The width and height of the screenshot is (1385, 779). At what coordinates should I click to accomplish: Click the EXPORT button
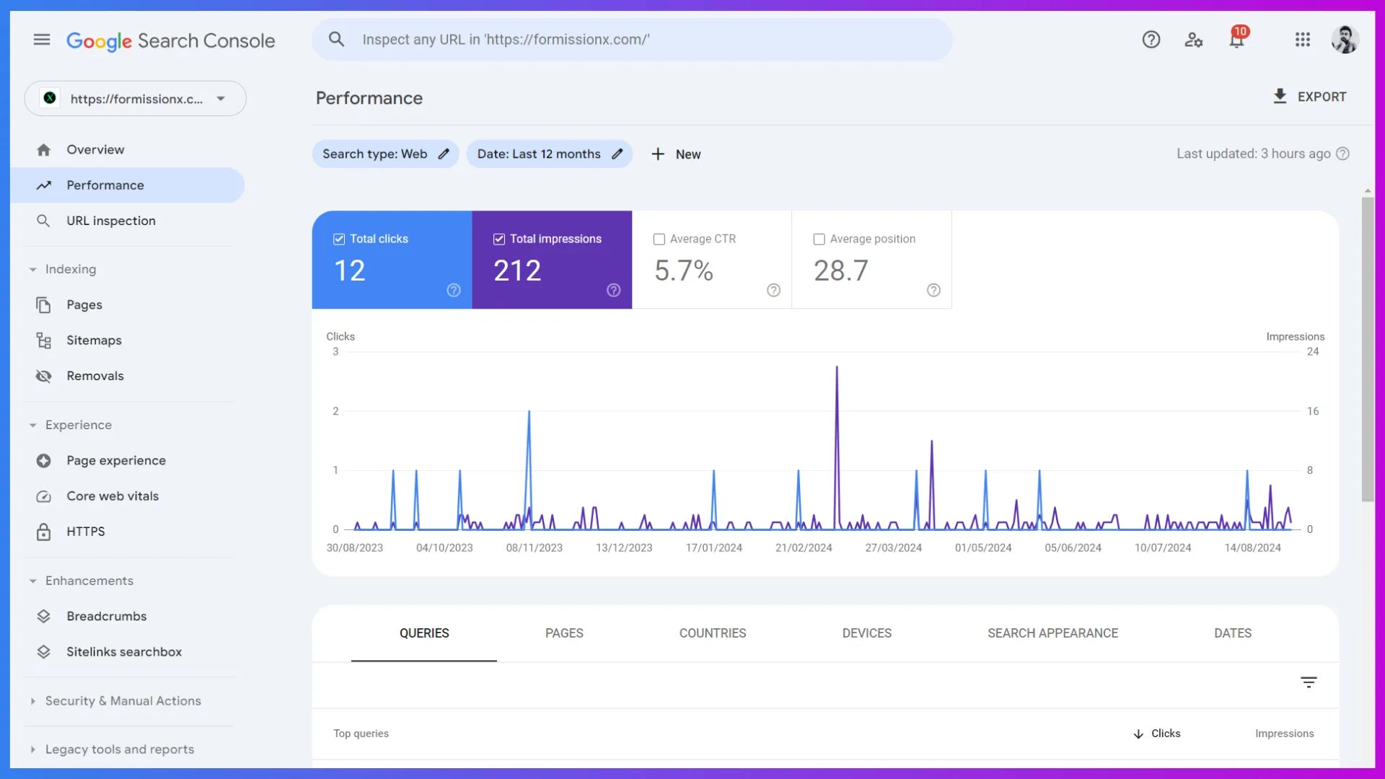tap(1309, 96)
